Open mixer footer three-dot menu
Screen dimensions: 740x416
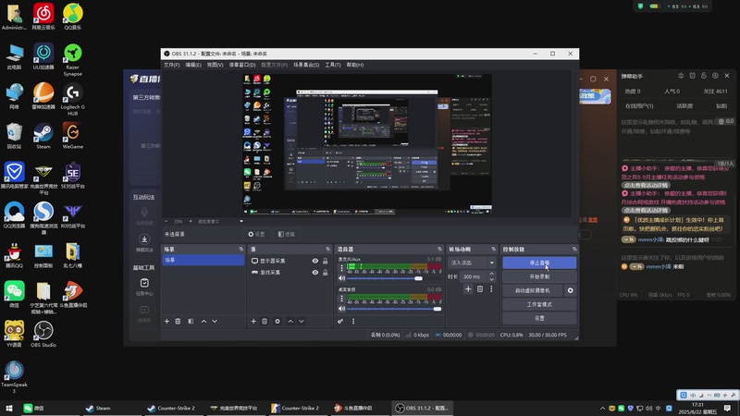pos(353,321)
